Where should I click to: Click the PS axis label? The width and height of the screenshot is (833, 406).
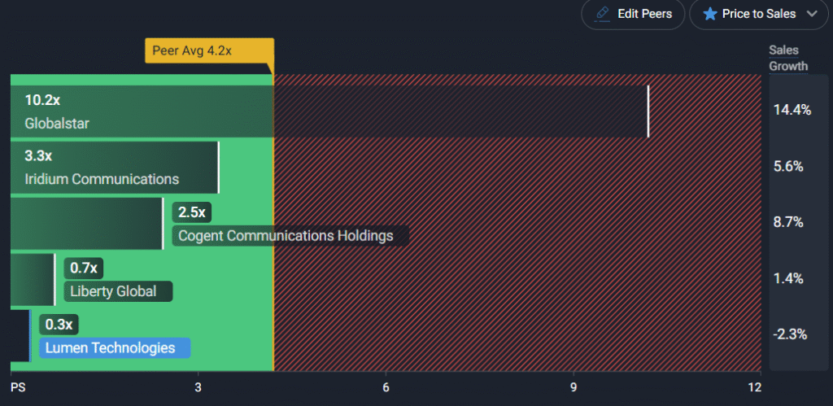pos(18,388)
